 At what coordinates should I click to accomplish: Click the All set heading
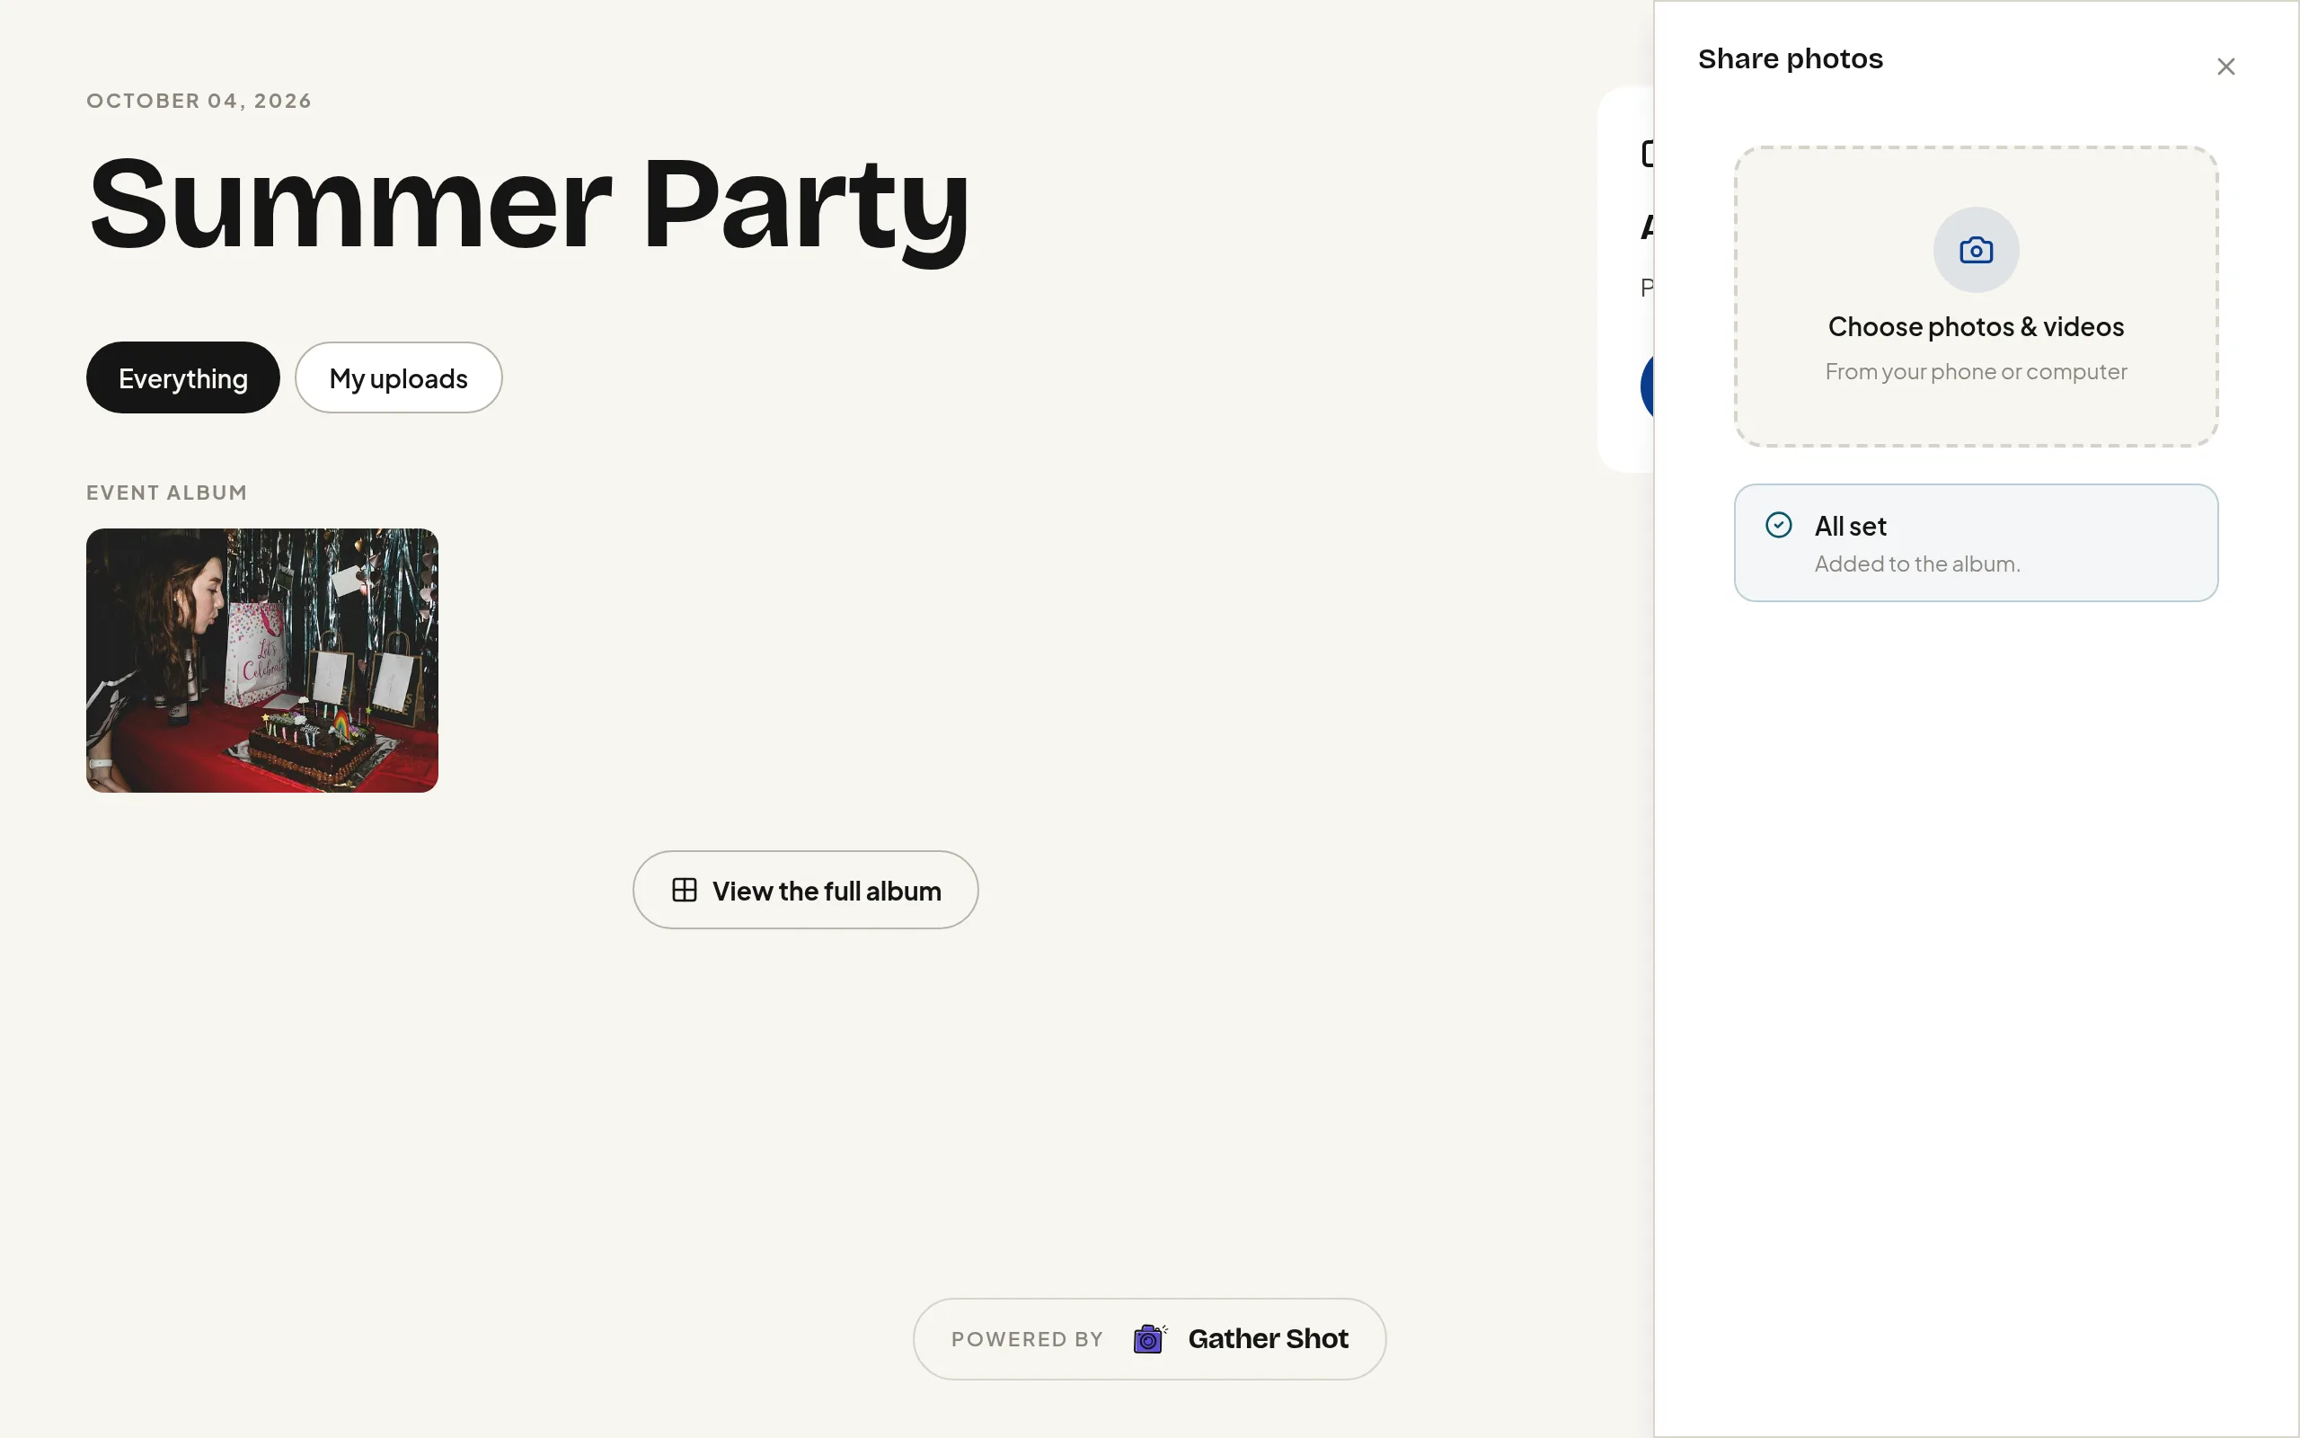(x=1850, y=526)
